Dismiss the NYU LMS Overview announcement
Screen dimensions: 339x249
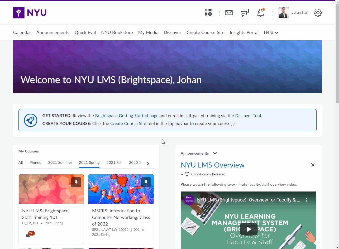tap(313, 165)
